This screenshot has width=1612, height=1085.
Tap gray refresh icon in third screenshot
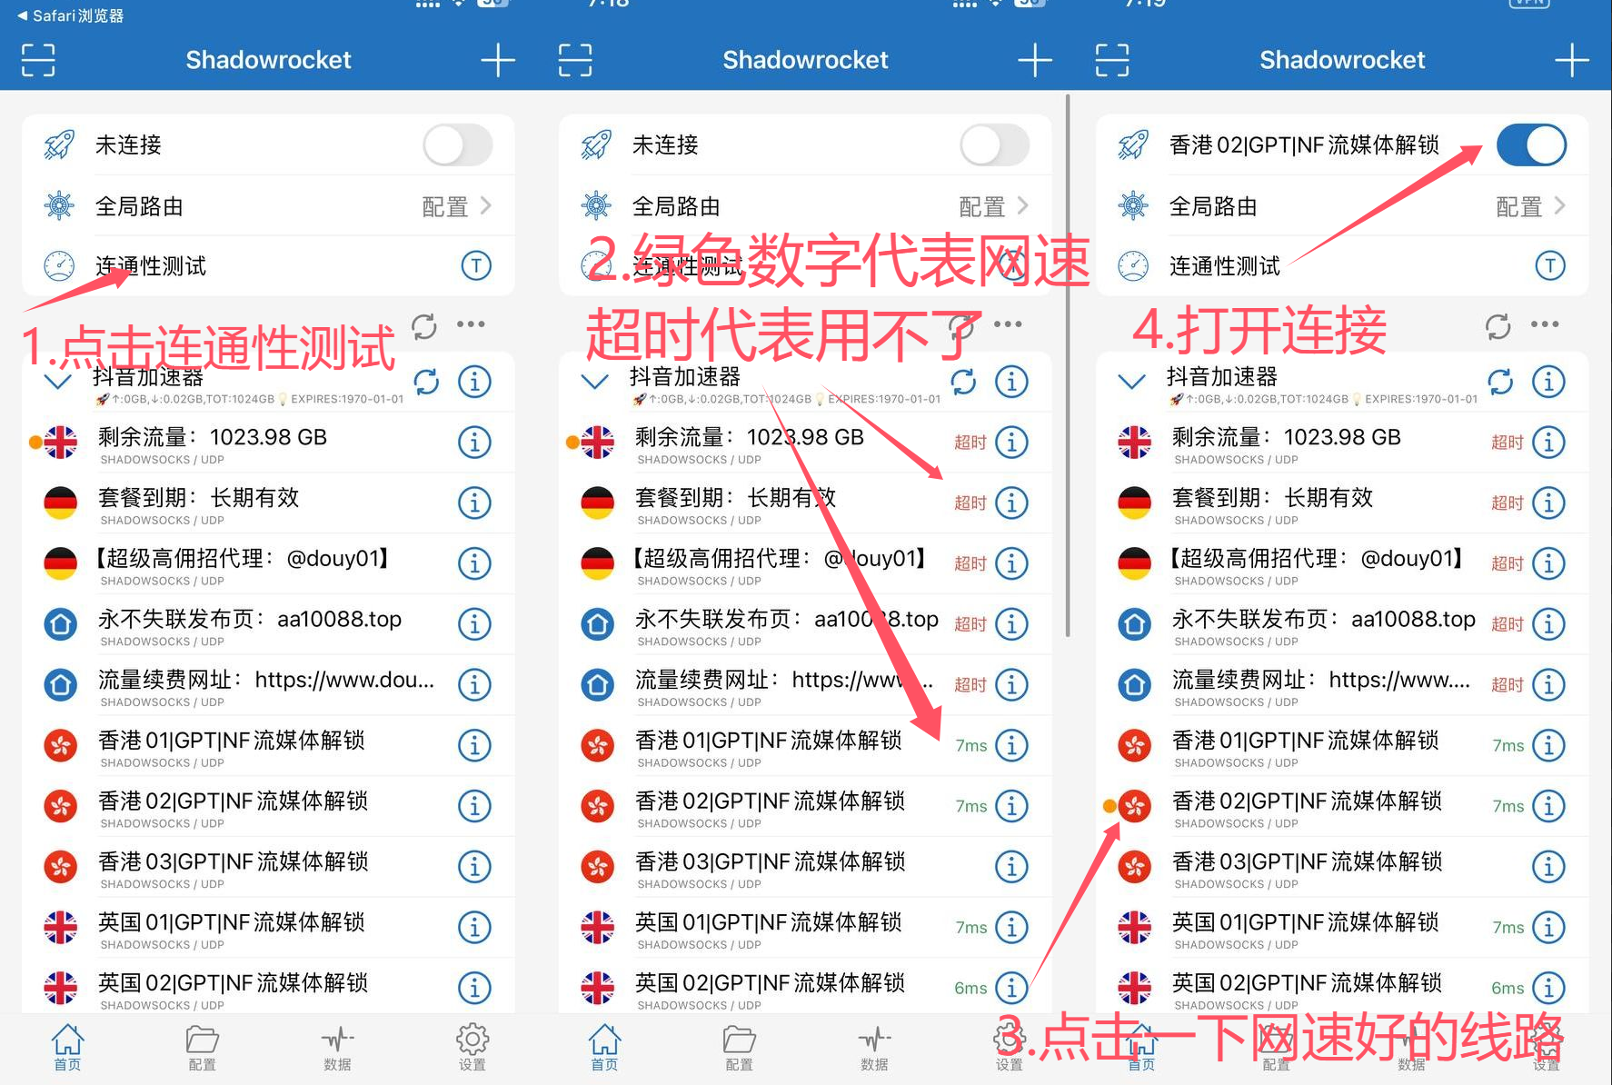[1498, 325]
